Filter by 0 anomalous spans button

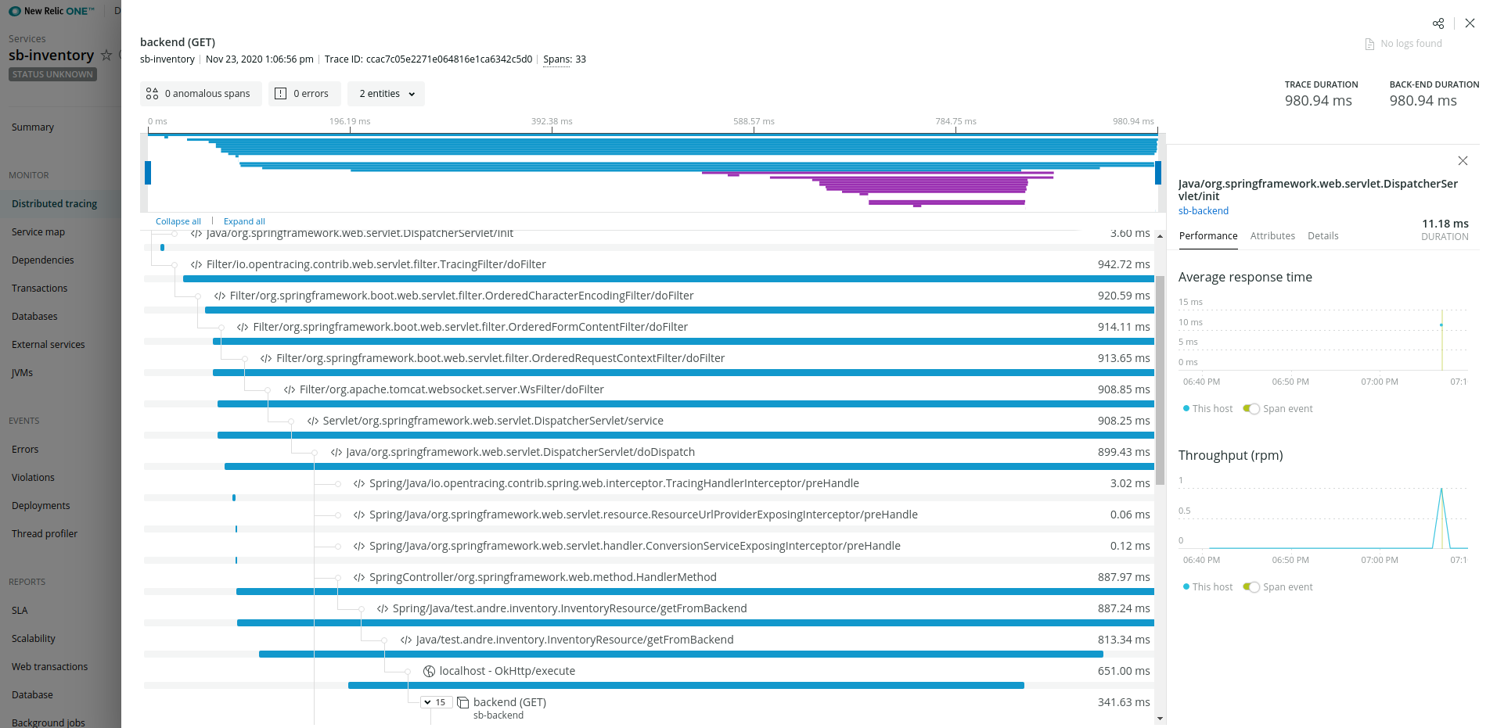(201, 94)
